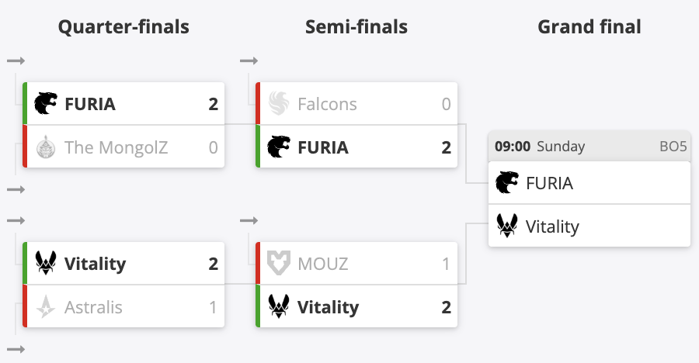699x363 pixels.
Task: Click FURIA logo in quarter-finals match
Action: pyautogui.click(x=46, y=104)
